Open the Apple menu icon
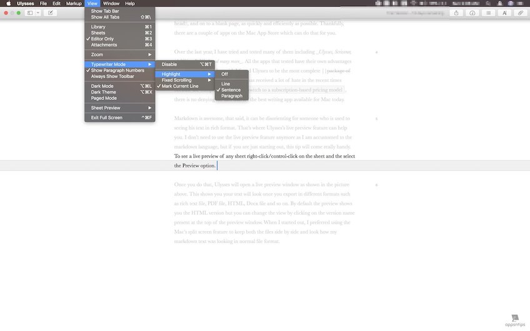The width and height of the screenshot is (530, 331). (x=8, y=4)
